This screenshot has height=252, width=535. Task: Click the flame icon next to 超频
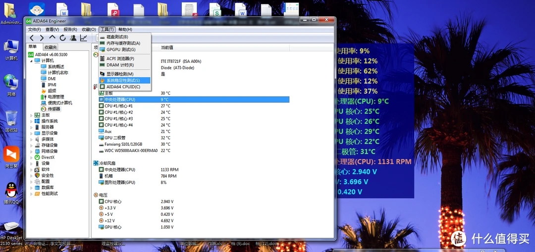click(x=44, y=91)
